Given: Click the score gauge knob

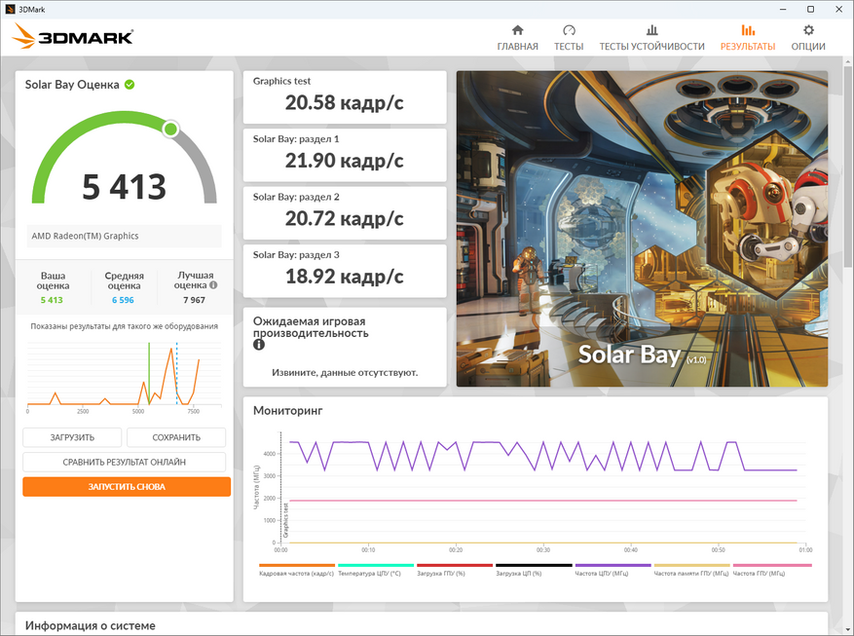Looking at the screenshot, I should [171, 130].
